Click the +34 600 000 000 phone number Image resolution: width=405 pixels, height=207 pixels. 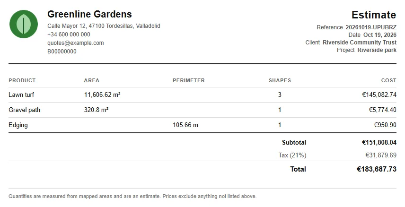[69, 34]
